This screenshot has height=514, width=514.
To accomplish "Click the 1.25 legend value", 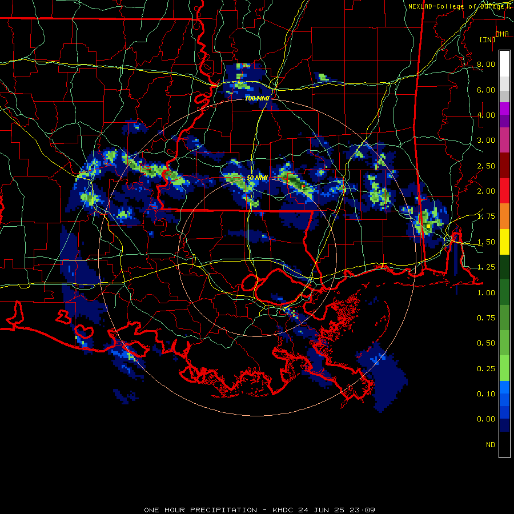I will (486, 267).
